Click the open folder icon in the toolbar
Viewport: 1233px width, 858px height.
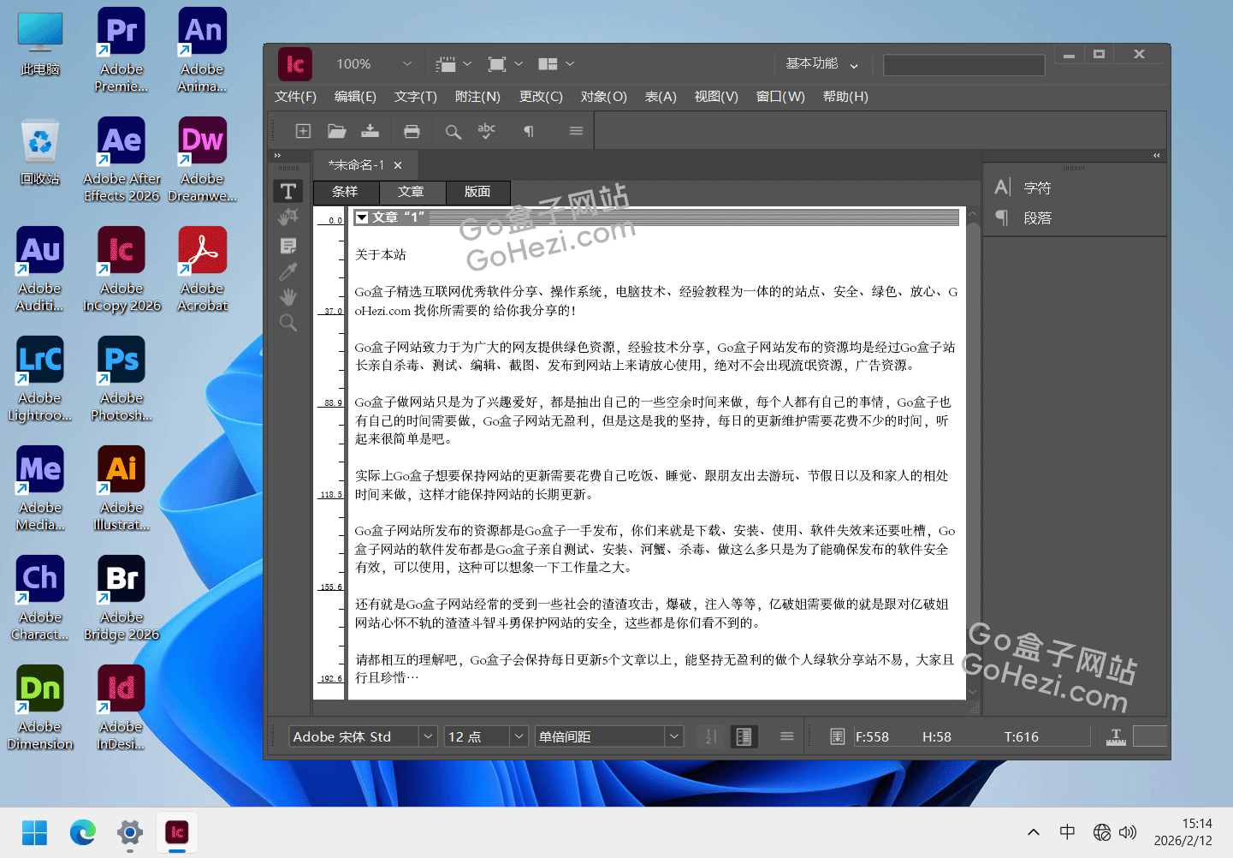(336, 131)
